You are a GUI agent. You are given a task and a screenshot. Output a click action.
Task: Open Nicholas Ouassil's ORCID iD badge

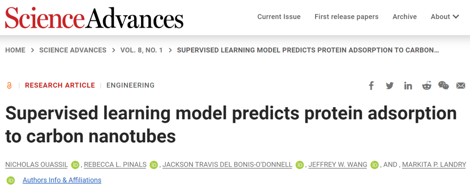(75, 164)
